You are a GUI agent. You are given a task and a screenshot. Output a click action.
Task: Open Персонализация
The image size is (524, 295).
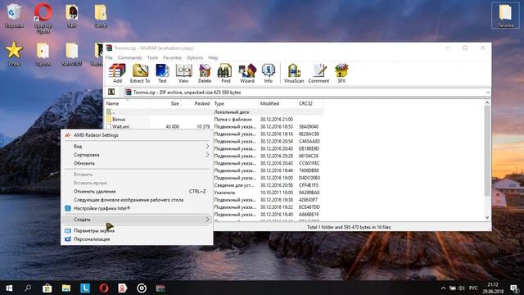coord(137,238)
